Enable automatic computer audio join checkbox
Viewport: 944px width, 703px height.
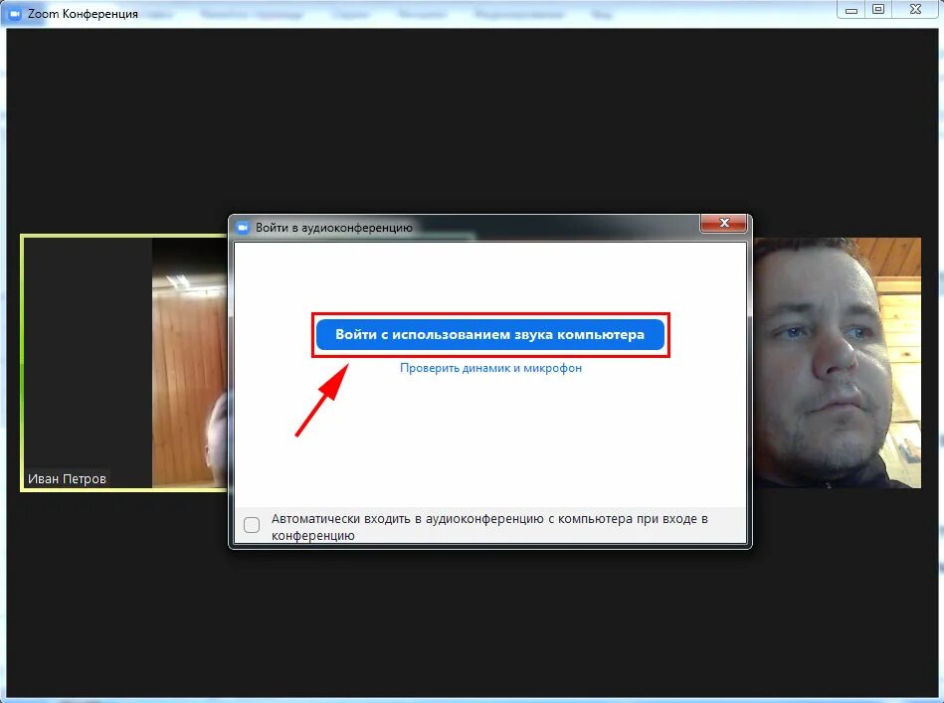(x=252, y=525)
